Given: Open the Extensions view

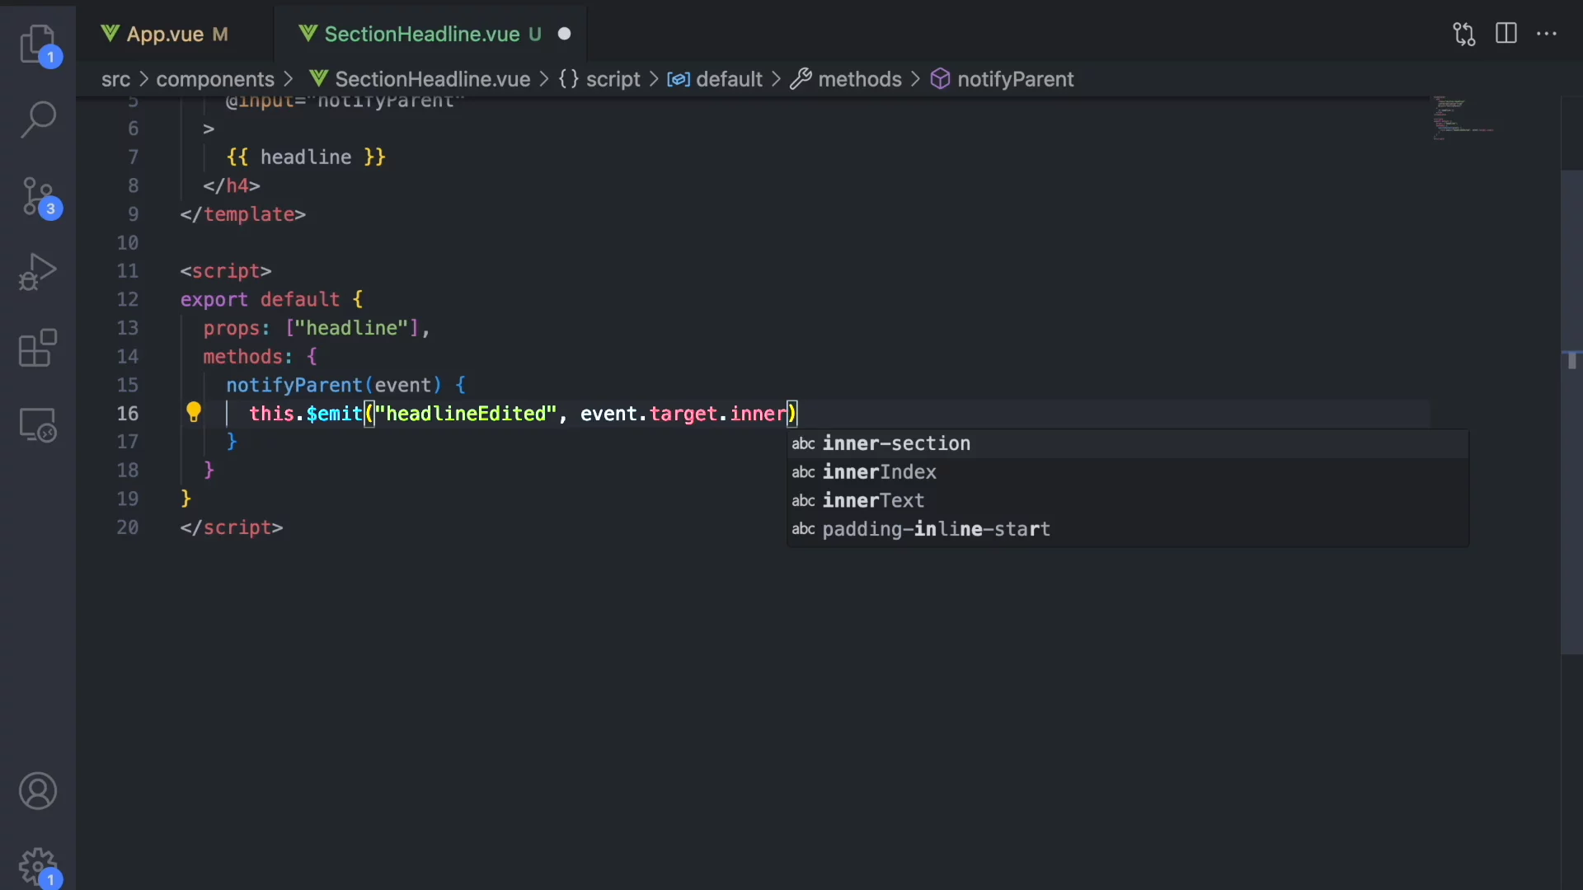Looking at the screenshot, I should (x=38, y=348).
